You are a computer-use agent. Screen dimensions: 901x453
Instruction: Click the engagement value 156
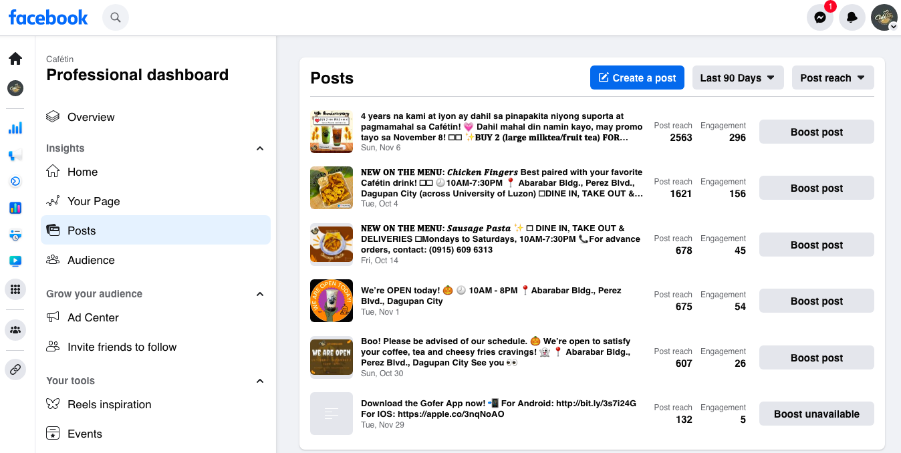tap(737, 194)
